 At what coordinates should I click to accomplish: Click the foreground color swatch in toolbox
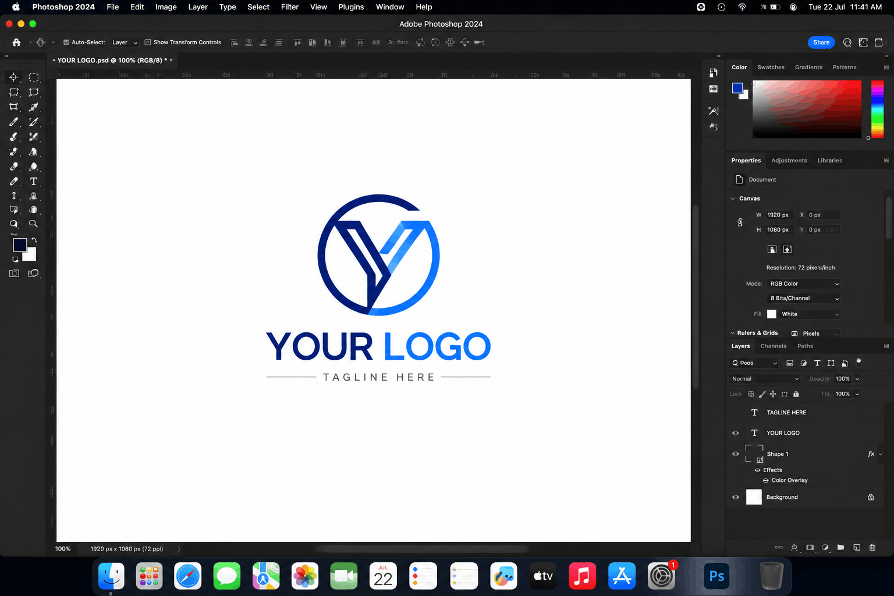(19, 245)
